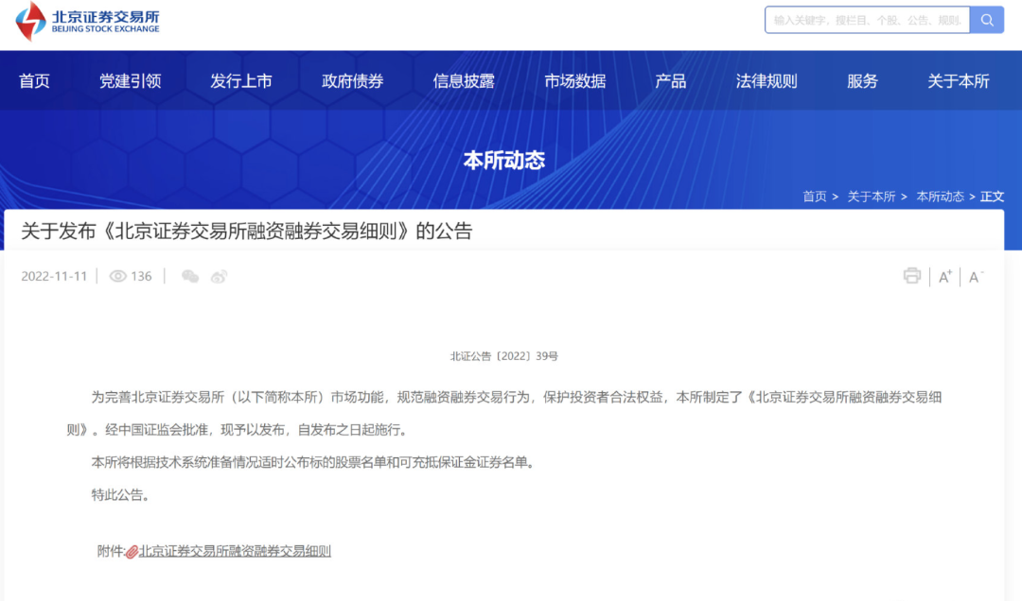This screenshot has width=1022, height=601.
Task: Click the 本所动态 banner heading
Action: pos(503,161)
